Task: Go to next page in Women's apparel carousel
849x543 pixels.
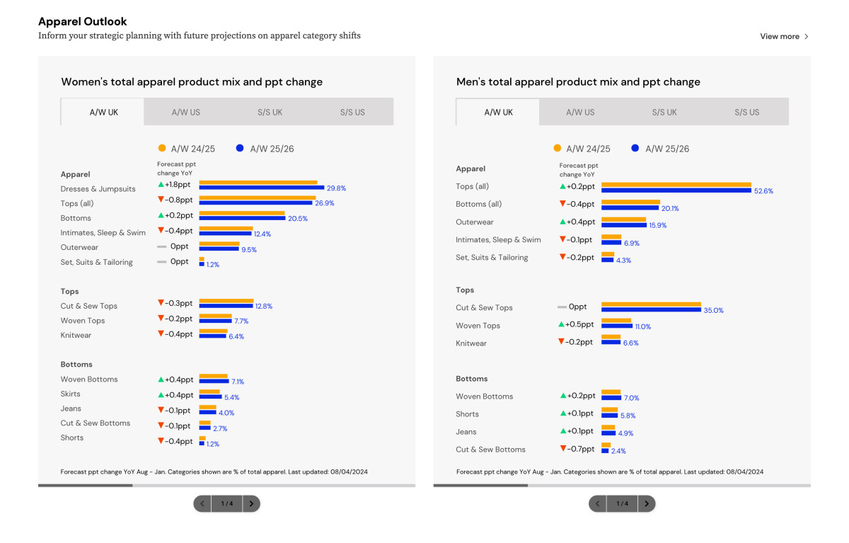Action: click(x=251, y=503)
